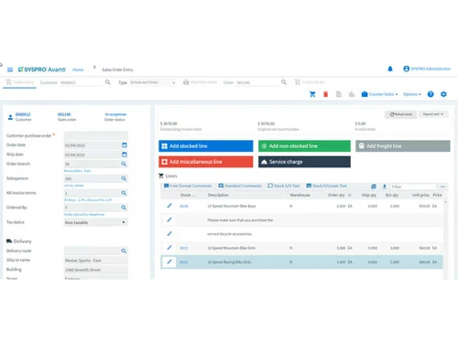Open the Ship date calendar picker
The width and height of the screenshot is (458, 343).
[125, 155]
